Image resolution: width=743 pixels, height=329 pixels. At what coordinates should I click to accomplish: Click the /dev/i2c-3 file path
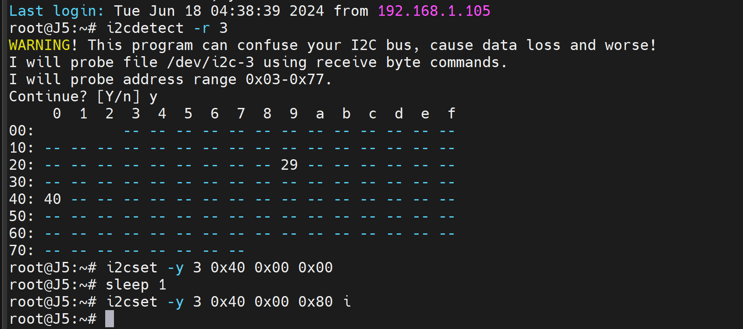[x=210, y=62]
